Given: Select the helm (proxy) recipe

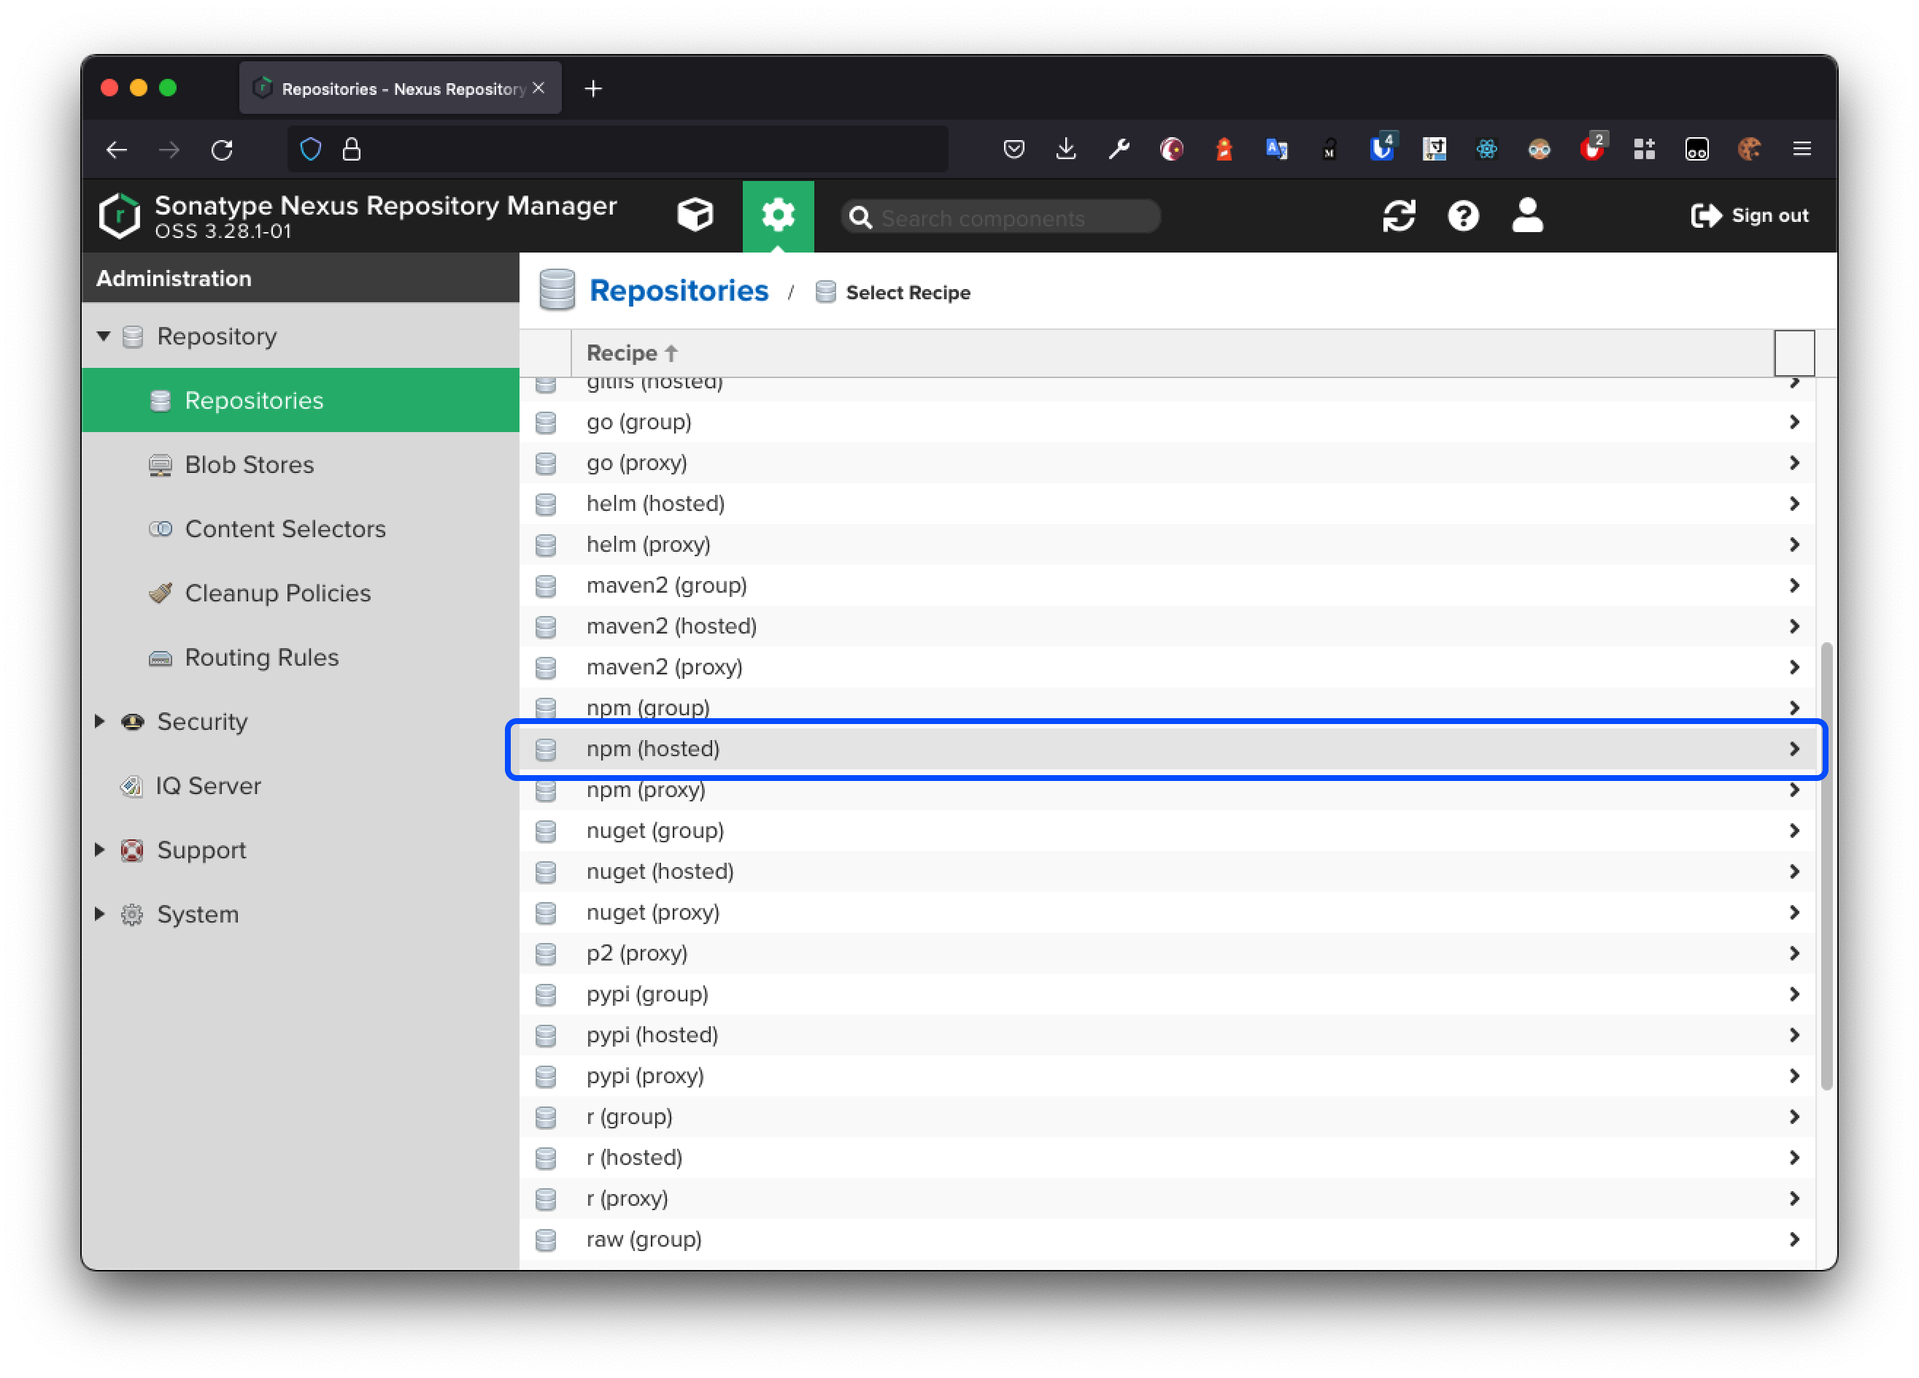Looking at the screenshot, I should click(1167, 544).
